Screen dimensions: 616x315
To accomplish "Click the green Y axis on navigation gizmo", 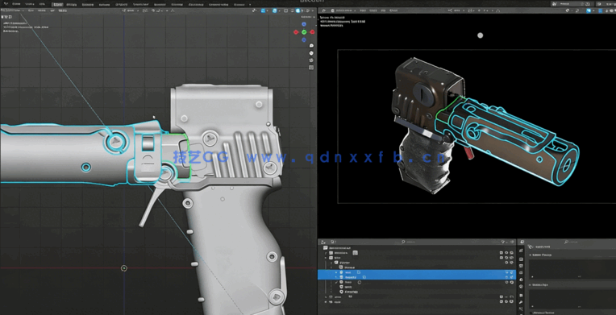I will tap(304, 31).
